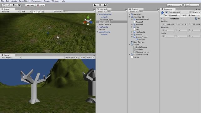Screen dimensions: 201x113
Task: Click the Pause button
Action: tap(100, 5)
